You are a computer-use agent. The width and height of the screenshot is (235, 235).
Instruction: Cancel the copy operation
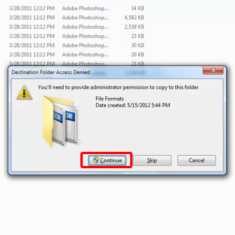196,160
